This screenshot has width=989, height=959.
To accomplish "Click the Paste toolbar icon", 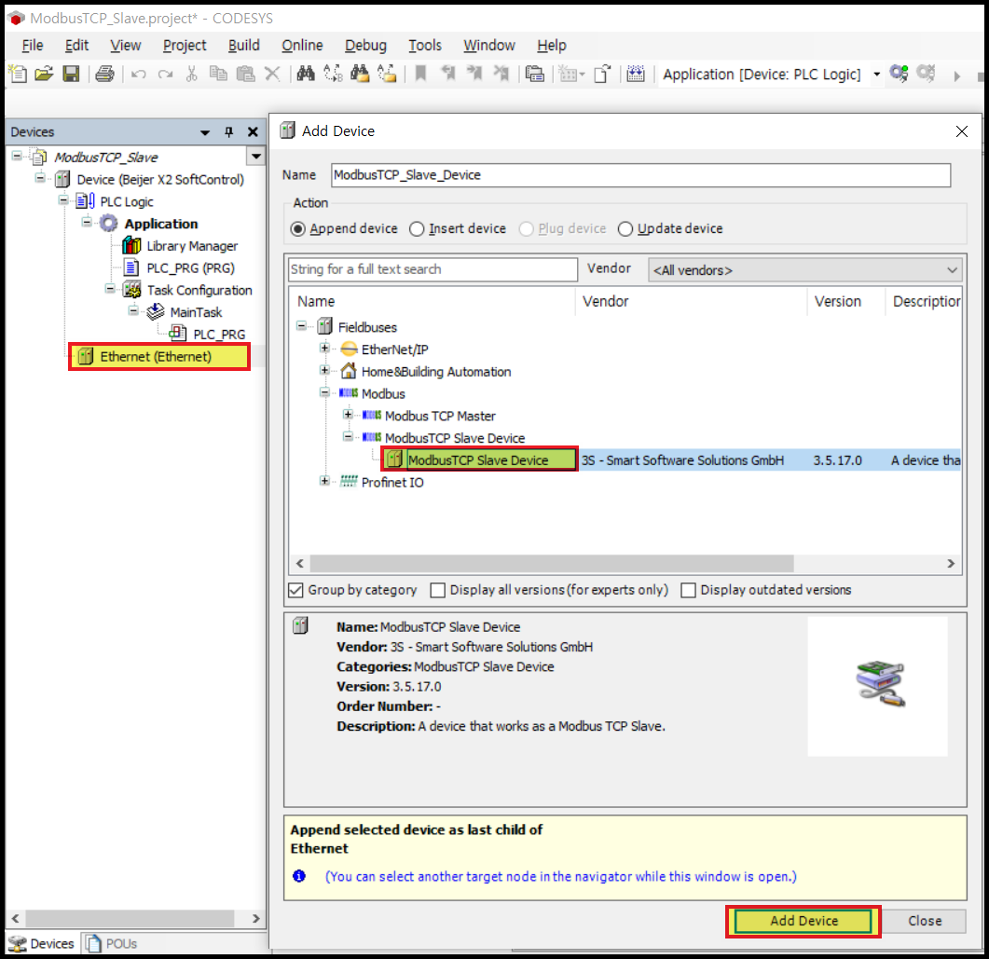I will pyautogui.click(x=245, y=74).
